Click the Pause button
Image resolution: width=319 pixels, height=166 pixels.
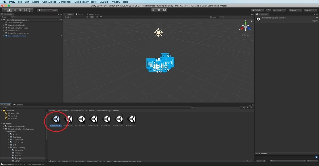coord(159,10)
